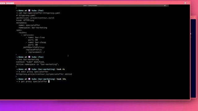198x111 pixels.
Task: Click the 'namespace: bar-marketing' line
Action: coord(33,28)
